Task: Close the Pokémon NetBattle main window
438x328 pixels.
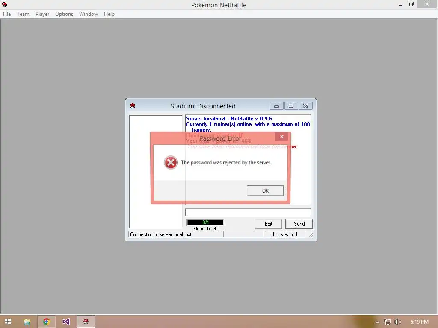Action: point(427,4)
